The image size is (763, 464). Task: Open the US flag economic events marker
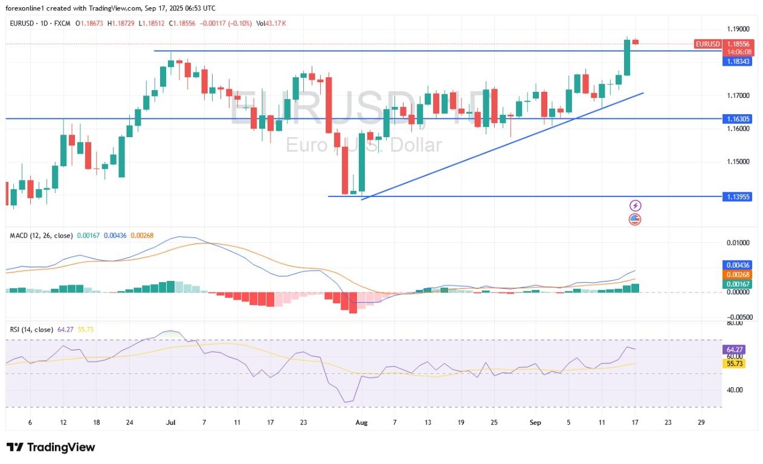point(634,219)
